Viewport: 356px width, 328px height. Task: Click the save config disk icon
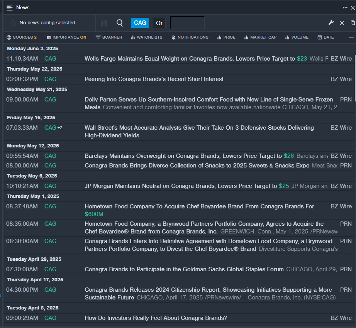coord(104,23)
